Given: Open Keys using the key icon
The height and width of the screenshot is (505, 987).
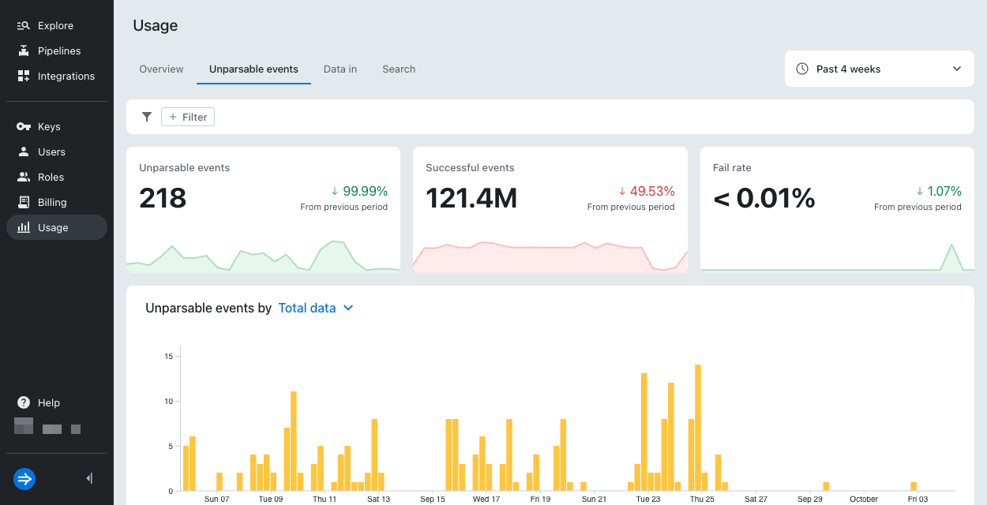Looking at the screenshot, I should 24,127.
